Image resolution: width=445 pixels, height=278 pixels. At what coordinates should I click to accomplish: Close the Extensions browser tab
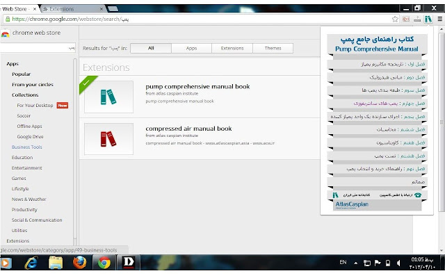102,9
